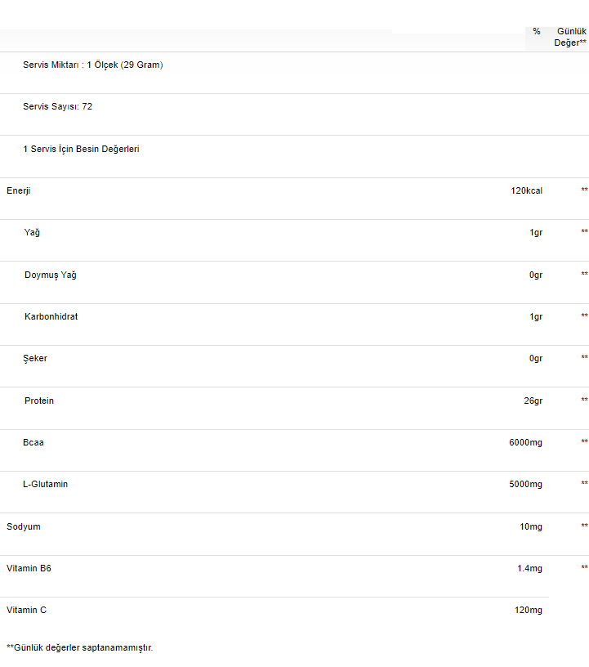589x667 pixels.
Task: Select the 5000mg L-Glutamin value
Action: click(525, 485)
